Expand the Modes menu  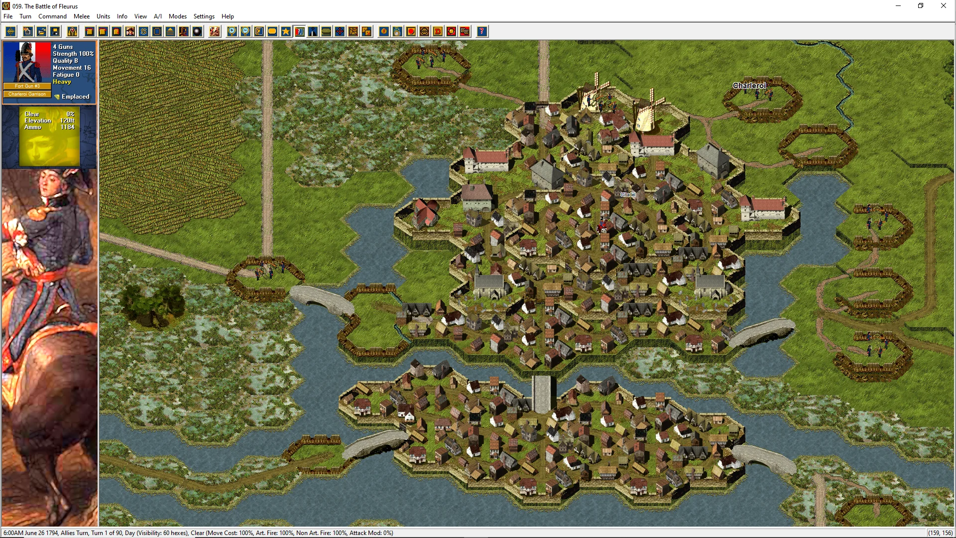(x=177, y=16)
